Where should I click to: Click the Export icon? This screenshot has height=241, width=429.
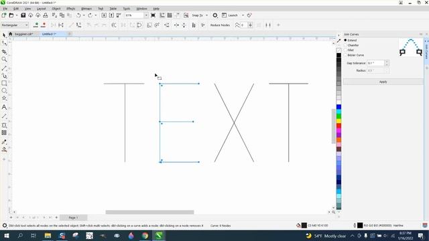click(x=111, y=15)
